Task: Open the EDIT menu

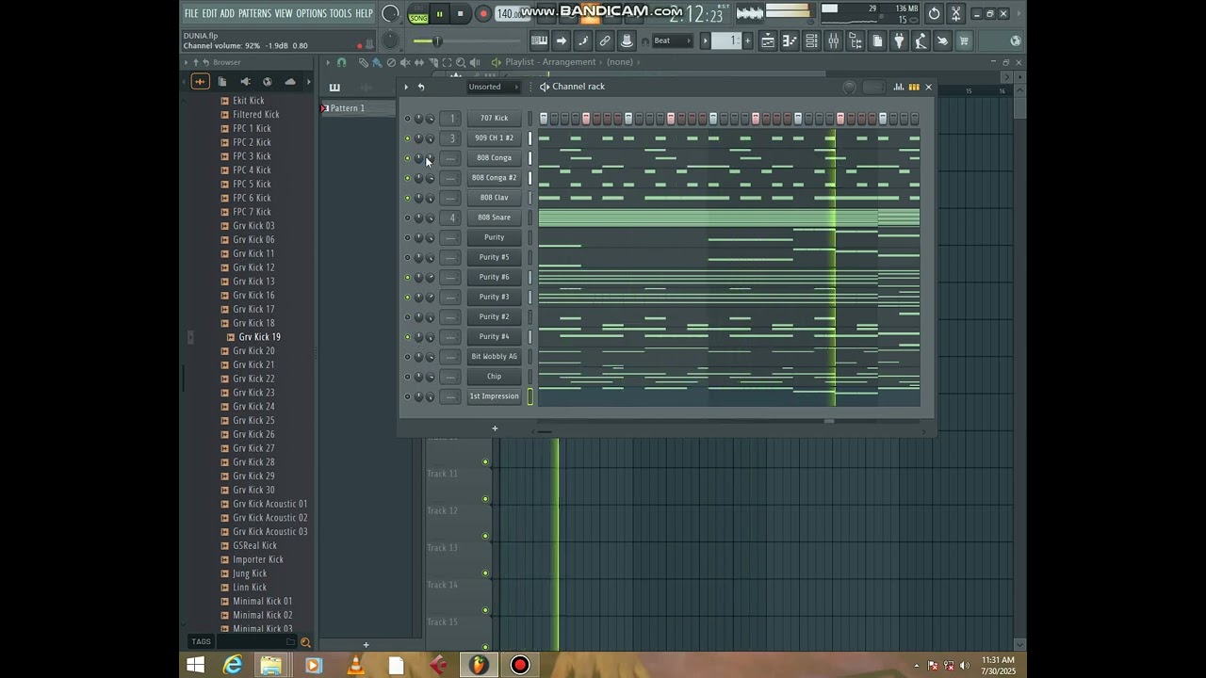Action: click(209, 13)
